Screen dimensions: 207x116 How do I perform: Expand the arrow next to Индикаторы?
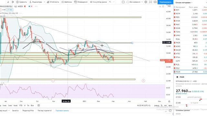tap(44, 2)
